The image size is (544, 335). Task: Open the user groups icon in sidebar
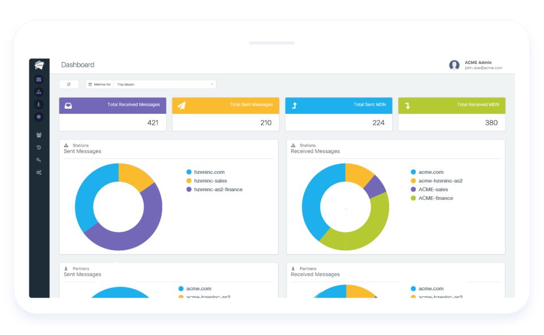click(x=39, y=135)
